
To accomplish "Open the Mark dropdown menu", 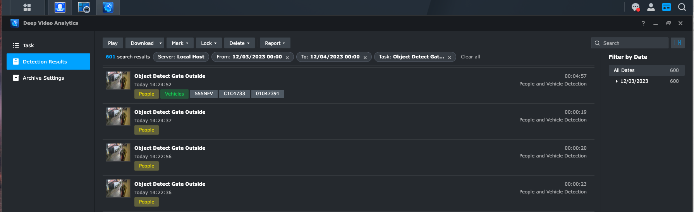I will point(180,43).
